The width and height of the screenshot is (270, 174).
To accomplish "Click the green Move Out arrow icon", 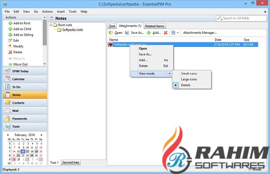I will [10, 64].
